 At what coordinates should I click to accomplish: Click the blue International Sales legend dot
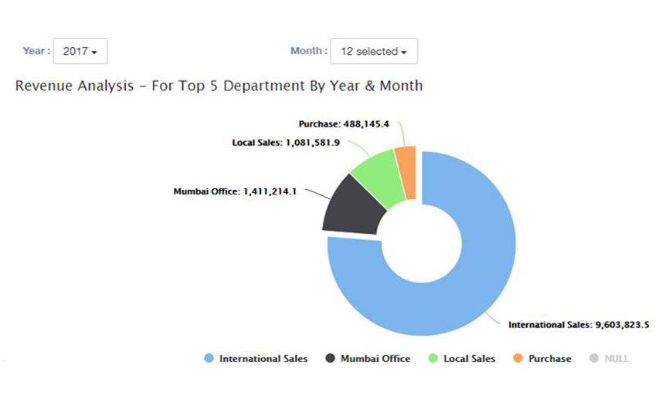click(209, 359)
